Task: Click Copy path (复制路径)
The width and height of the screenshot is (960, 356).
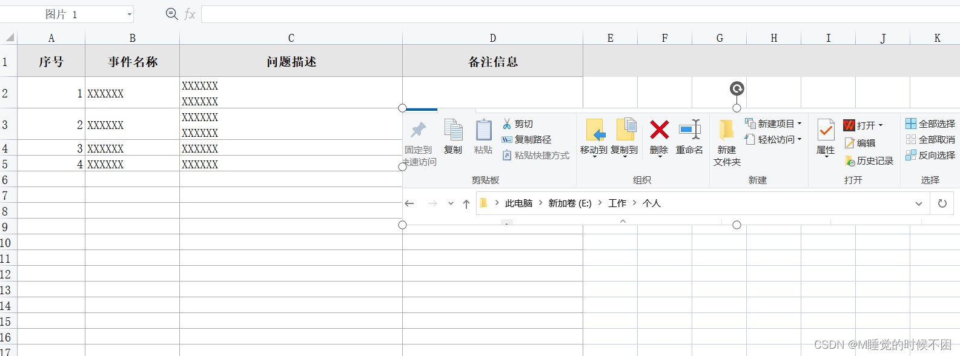Action: (x=526, y=139)
